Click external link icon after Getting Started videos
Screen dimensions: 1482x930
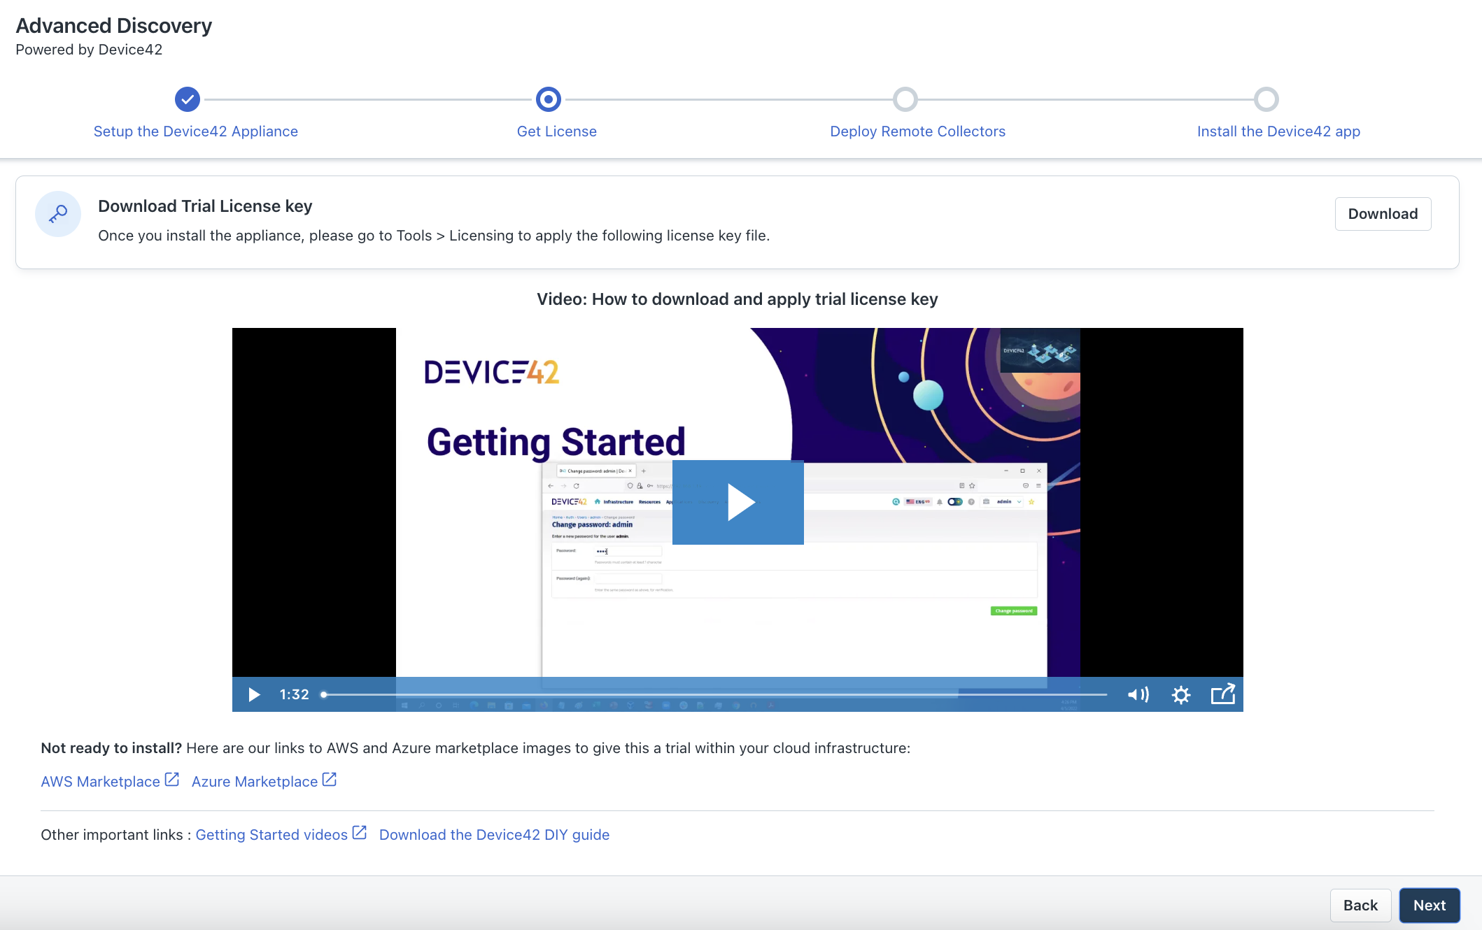click(360, 833)
